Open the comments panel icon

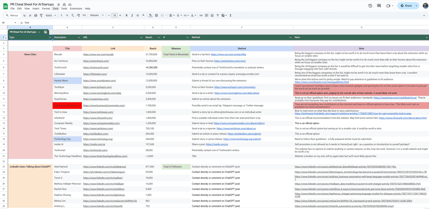[380, 6]
